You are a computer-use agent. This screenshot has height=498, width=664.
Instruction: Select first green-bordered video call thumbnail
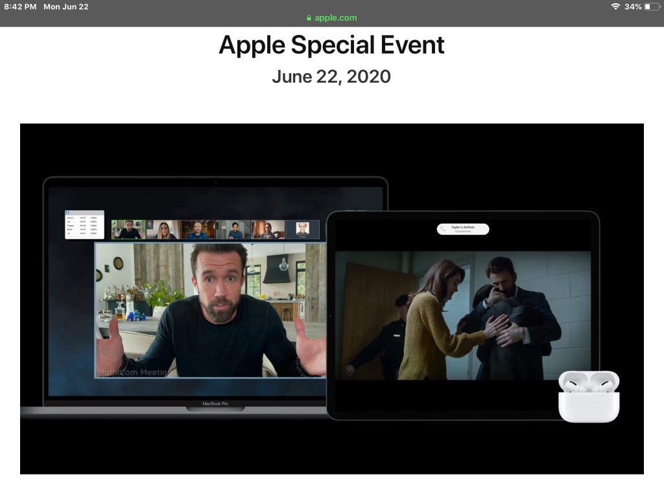128,230
